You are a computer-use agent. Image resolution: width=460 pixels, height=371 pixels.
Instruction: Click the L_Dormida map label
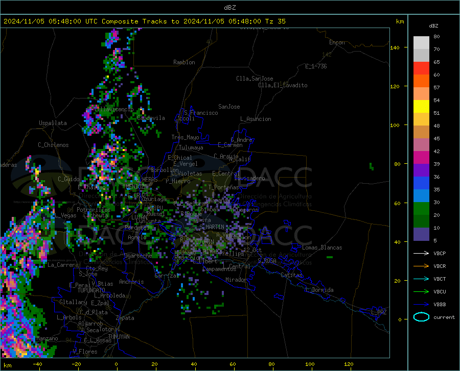click(319, 290)
